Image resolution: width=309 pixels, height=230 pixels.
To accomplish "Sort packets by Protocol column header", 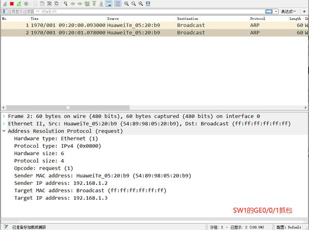I will [257, 18].
